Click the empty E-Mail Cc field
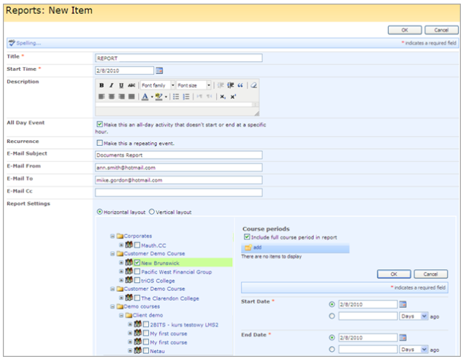Image resolution: width=463 pixels, height=359 pixels. (179, 193)
